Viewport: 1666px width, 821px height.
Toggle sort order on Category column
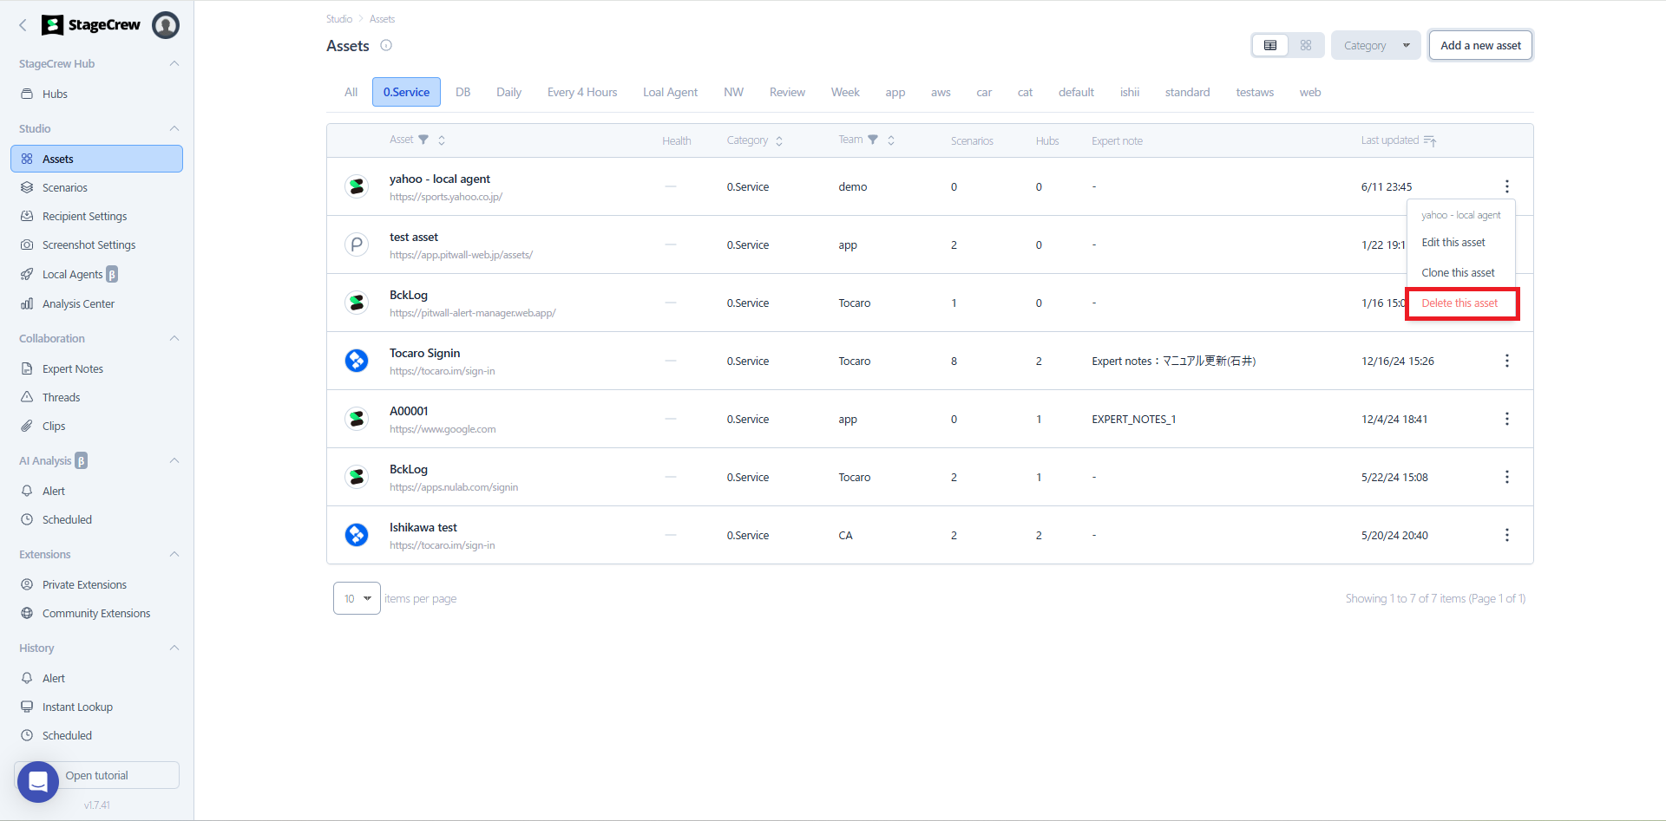tap(779, 140)
